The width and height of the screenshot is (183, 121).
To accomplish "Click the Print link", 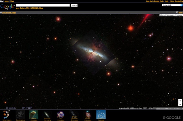I will [180, 13].
